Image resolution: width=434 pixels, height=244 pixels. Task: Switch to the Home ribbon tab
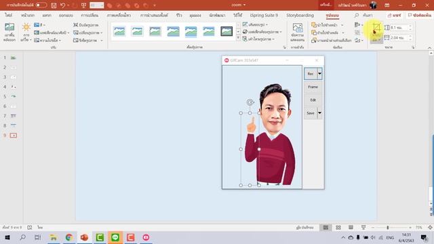tap(28, 16)
